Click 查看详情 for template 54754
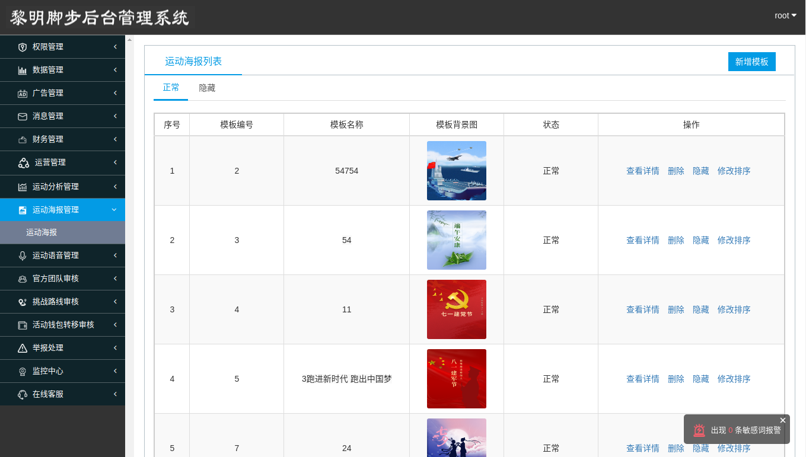 (642, 171)
